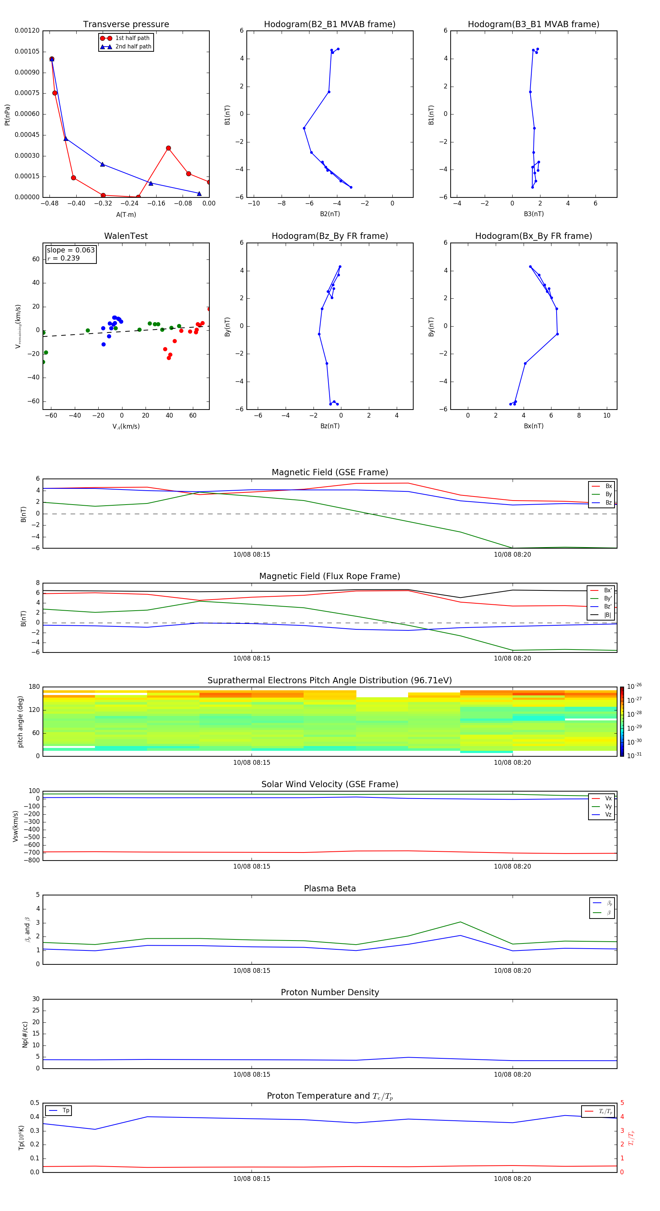Click the red Te/Tp right-axis label

(x=631, y=1138)
